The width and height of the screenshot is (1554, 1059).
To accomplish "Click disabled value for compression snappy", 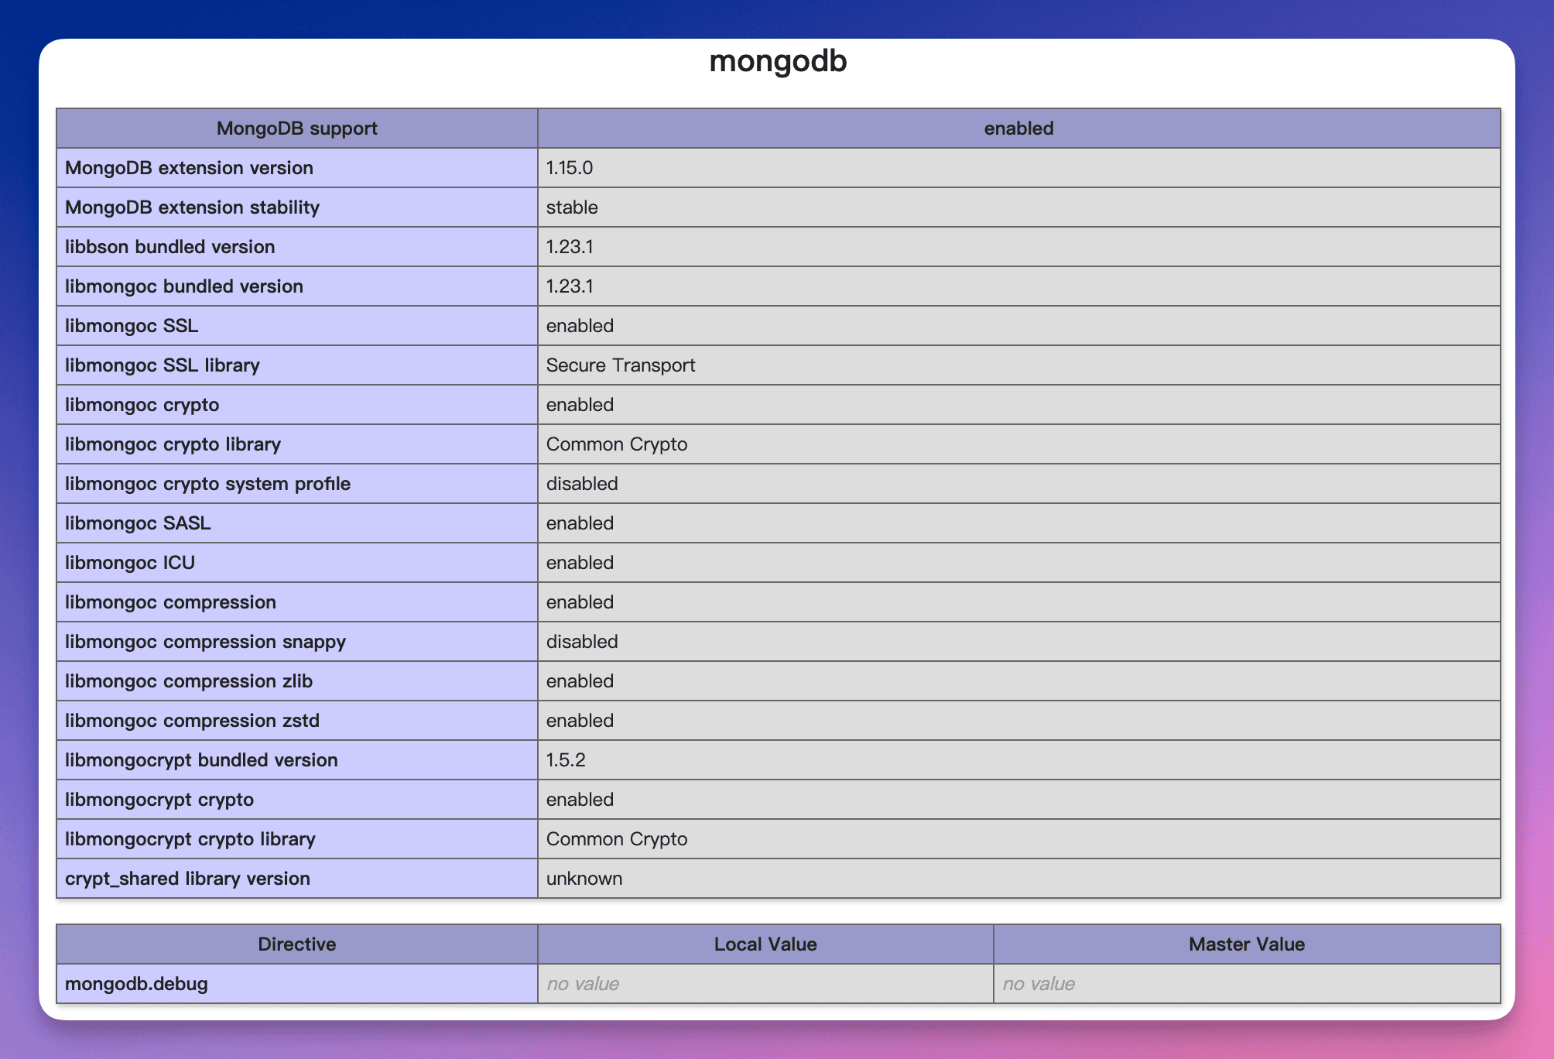I will (582, 642).
